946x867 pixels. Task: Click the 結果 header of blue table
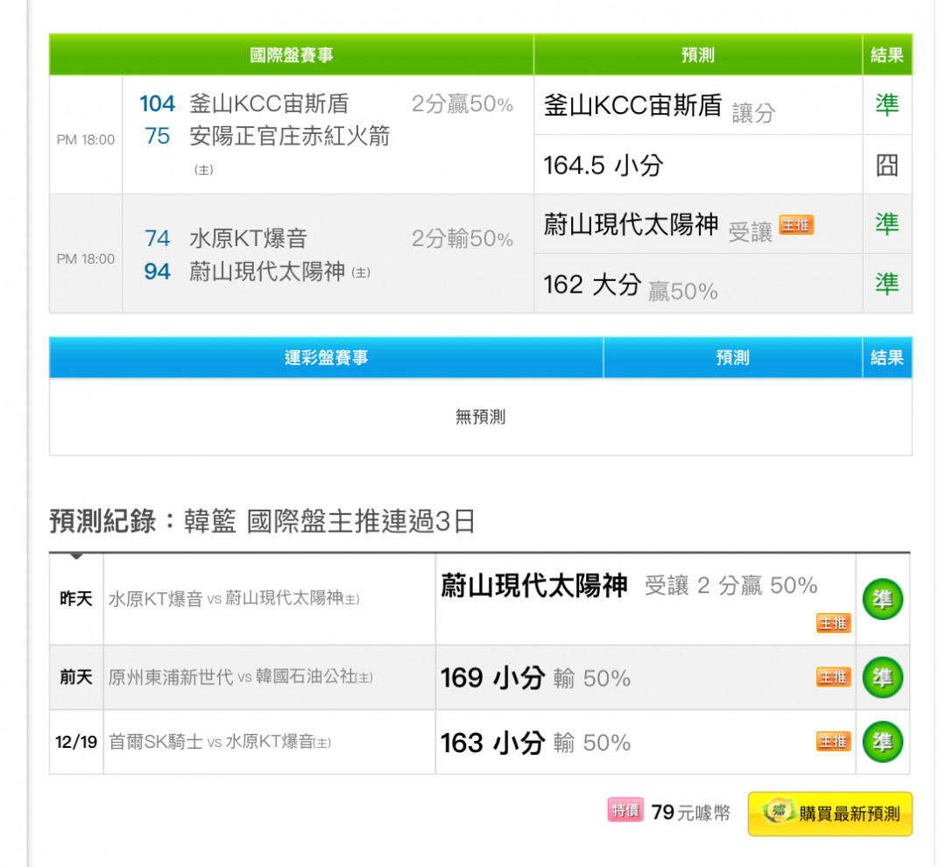[x=886, y=358]
